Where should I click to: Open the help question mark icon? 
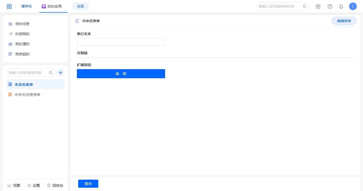[330, 7]
